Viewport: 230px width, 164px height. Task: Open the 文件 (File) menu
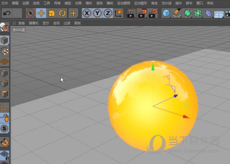(4, 3)
